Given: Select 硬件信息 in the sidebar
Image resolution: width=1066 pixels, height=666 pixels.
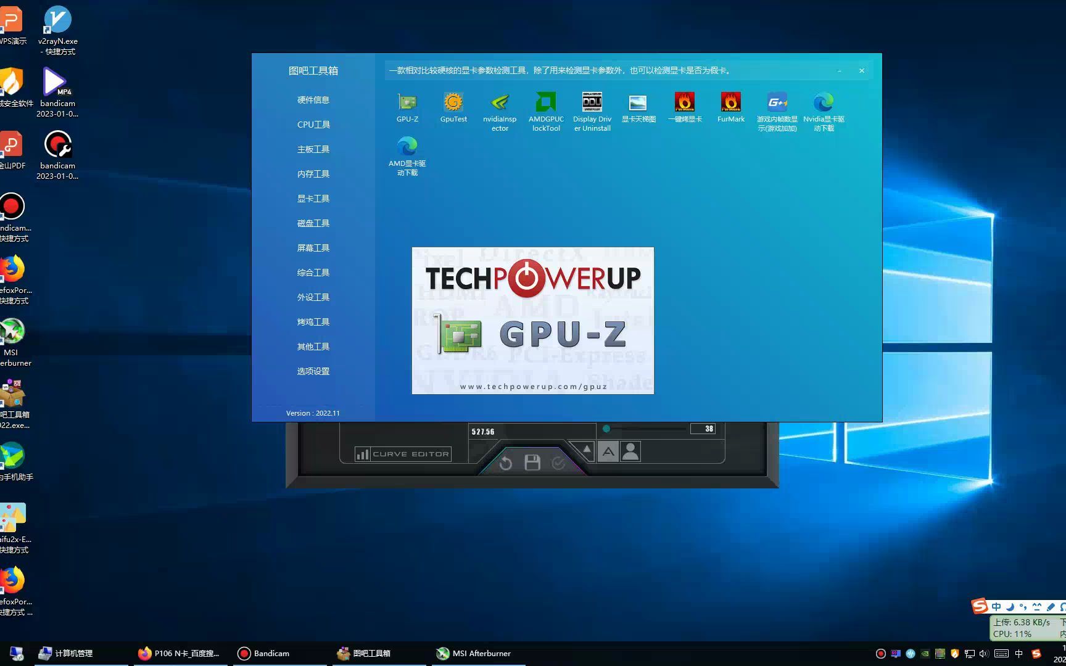Looking at the screenshot, I should pos(313,100).
